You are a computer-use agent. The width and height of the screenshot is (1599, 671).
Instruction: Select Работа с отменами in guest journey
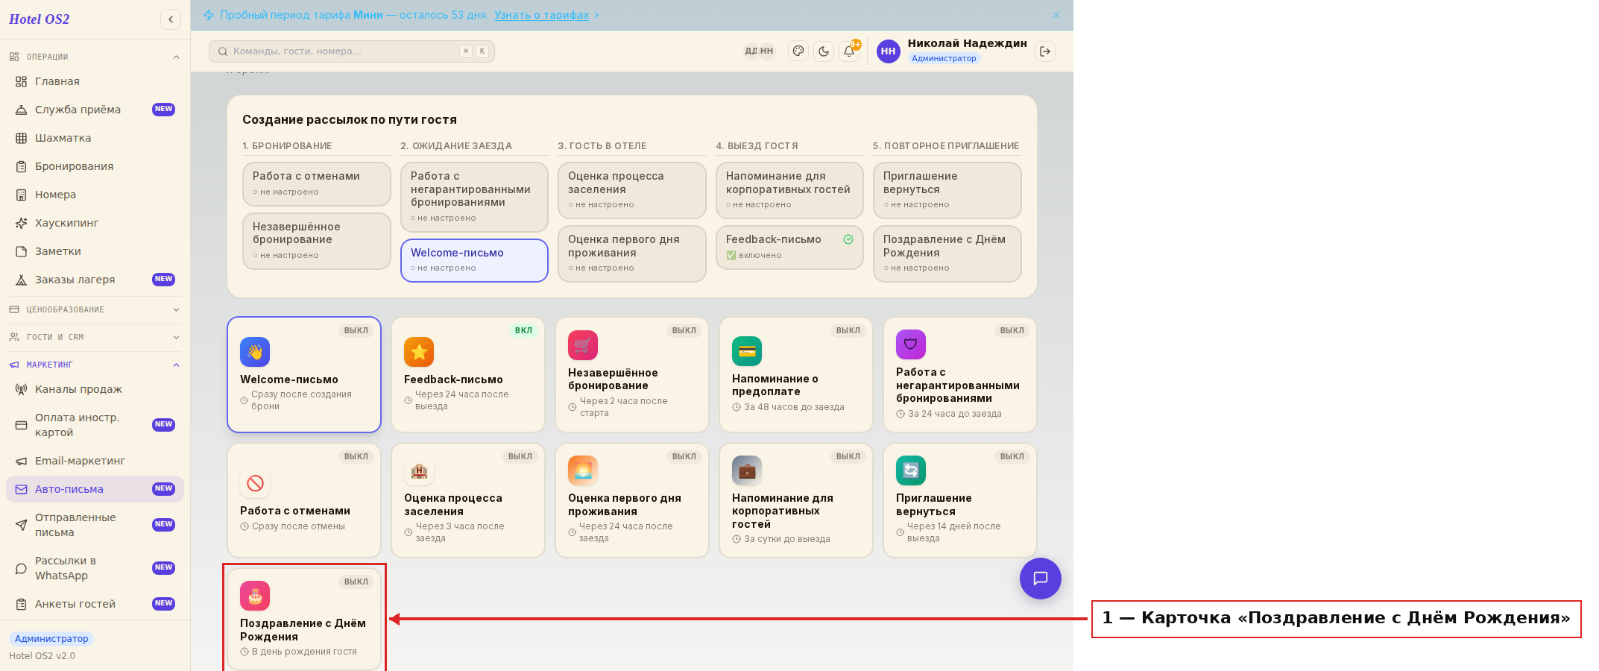(x=317, y=184)
